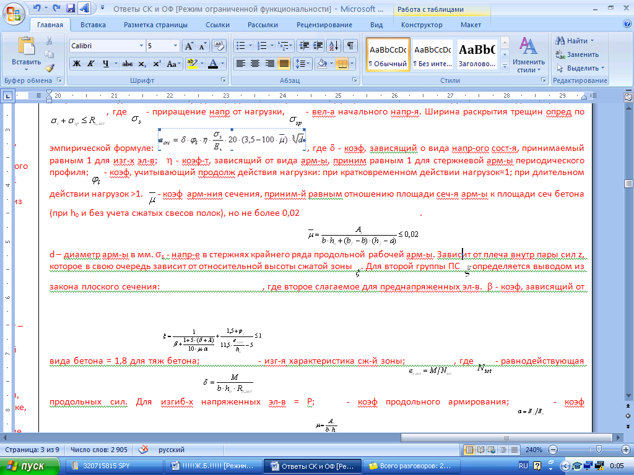Click the zoom slider handle
Image resolution: width=634 pixels, height=475 pixels.
[599, 450]
